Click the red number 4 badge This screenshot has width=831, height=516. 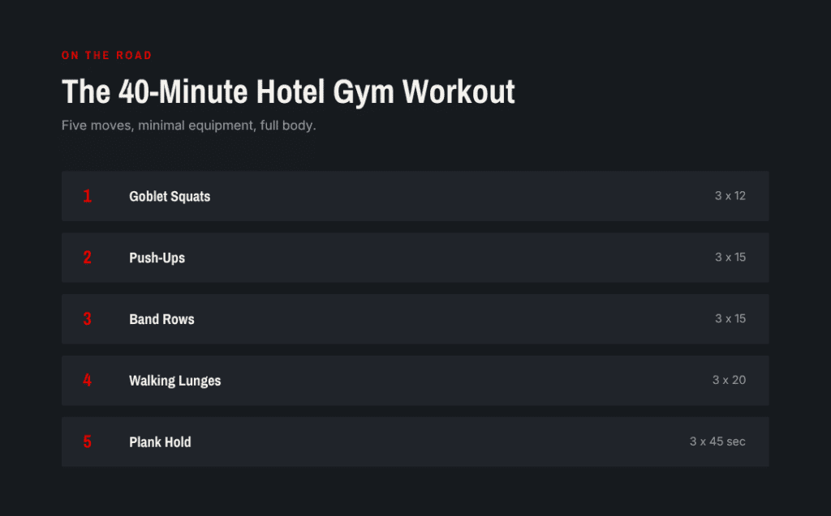click(88, 381)
